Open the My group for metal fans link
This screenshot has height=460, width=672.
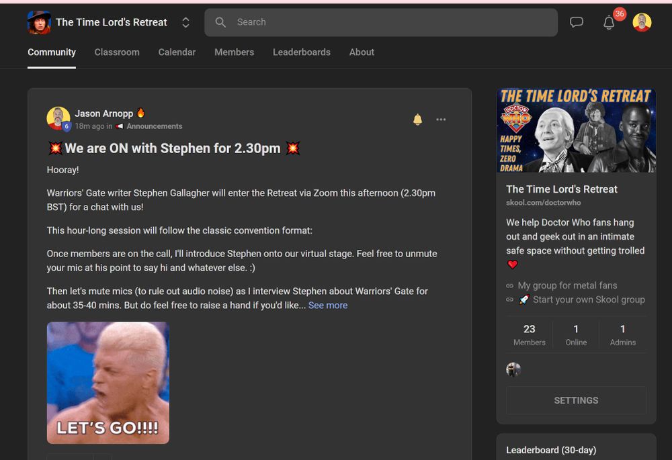(x=567, y=285)
